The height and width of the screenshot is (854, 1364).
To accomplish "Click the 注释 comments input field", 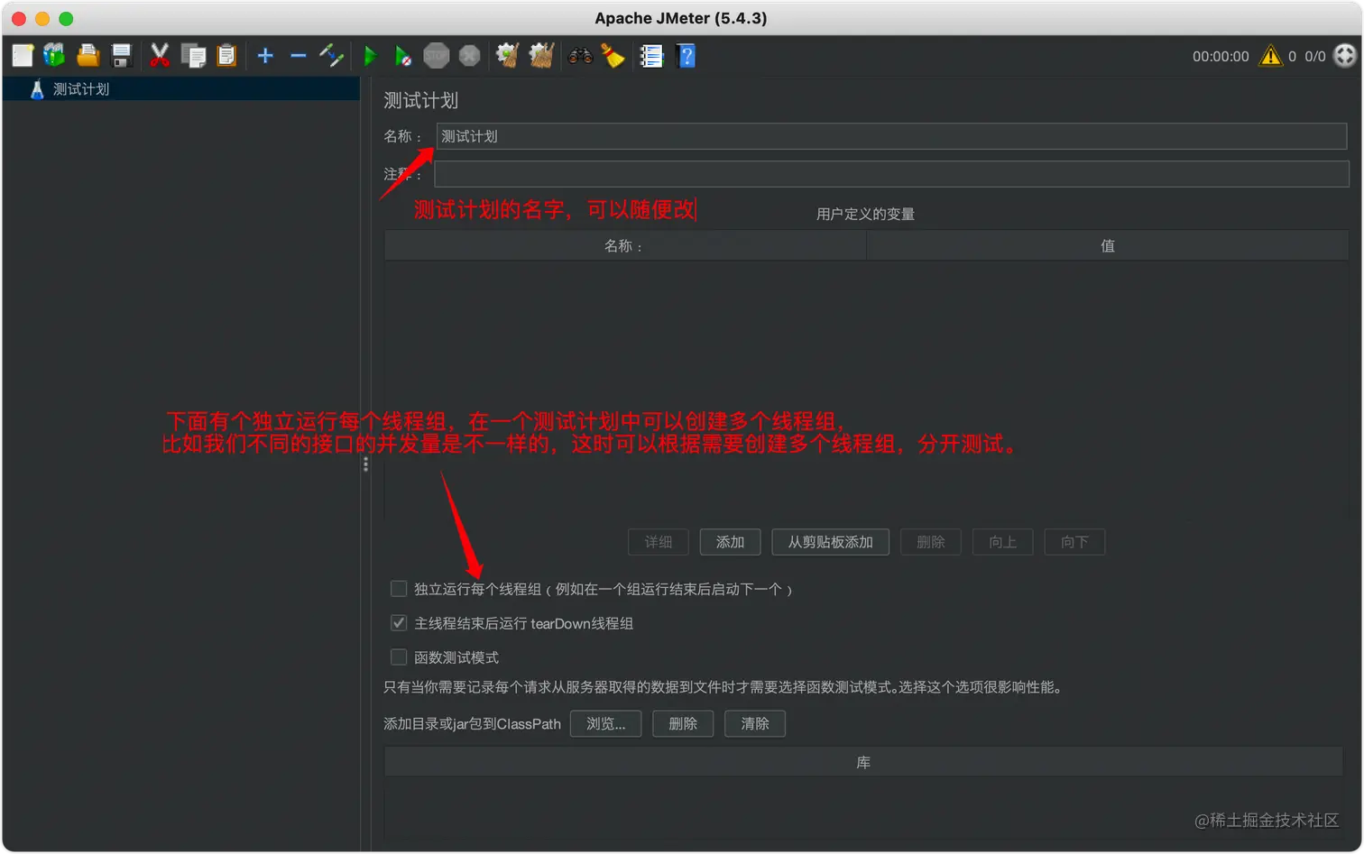I will (891, 174).
